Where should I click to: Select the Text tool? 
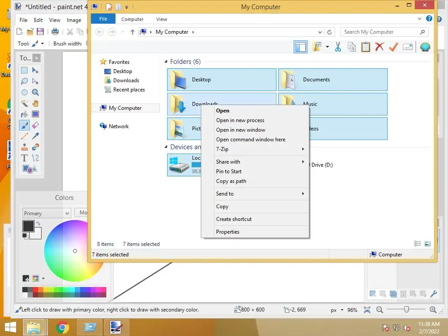tap(24, 158)
